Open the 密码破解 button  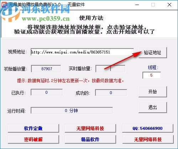point(33,139)
